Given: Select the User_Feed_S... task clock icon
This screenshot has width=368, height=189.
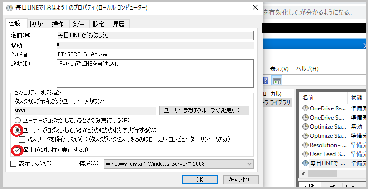Looking at the screenshot, I should pos(305,154).
